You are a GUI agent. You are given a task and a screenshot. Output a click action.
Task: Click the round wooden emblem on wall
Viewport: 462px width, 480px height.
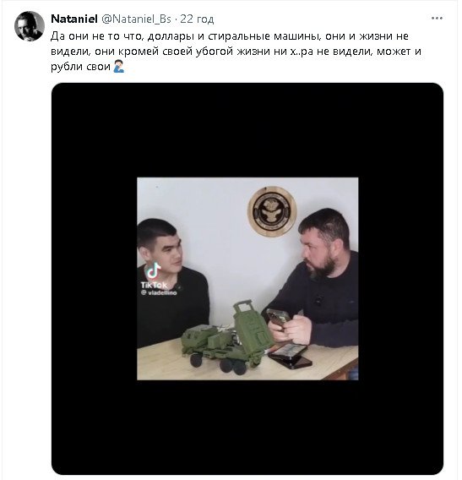(x=272, y=211)
